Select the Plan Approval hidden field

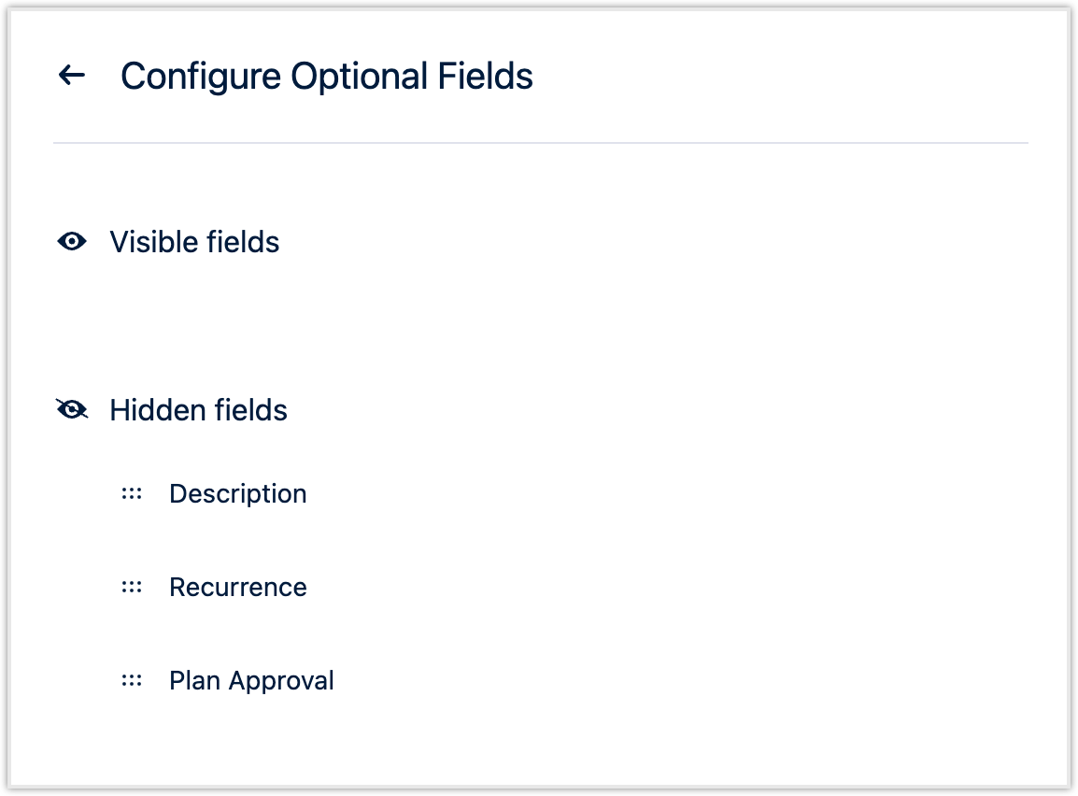click(x=251, y=680)
